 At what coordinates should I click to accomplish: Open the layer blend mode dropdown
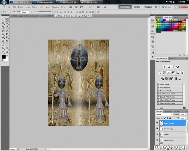click(x=164, y=114)
